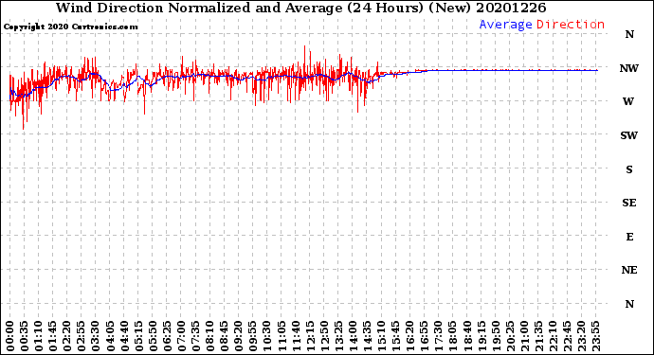
Task: Click the 22:10 time tick label
Action: (x=553, y=336)
